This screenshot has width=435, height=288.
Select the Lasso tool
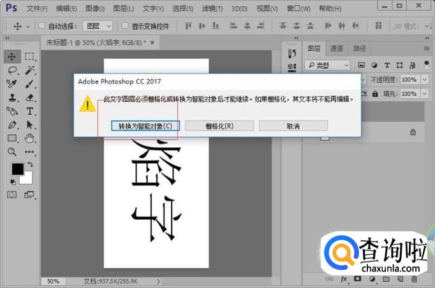[13, 70]
